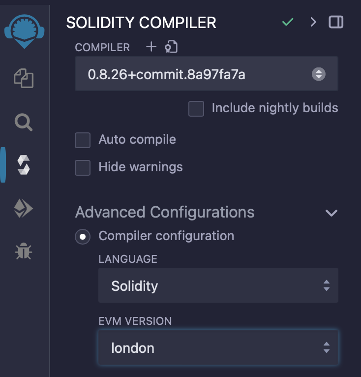
Task: Tick the Include nightly builds checkbox
Action: coord(196,108)
